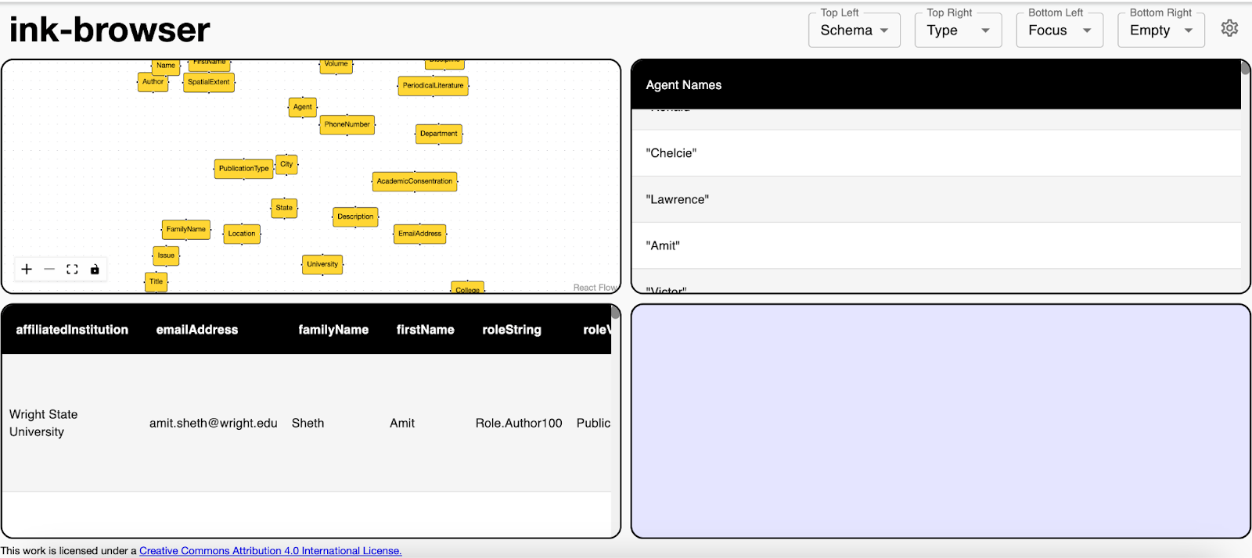Open the Top Right Type dropdown
Viewport: 1252px width, 558px height.
tap(959, 30)
